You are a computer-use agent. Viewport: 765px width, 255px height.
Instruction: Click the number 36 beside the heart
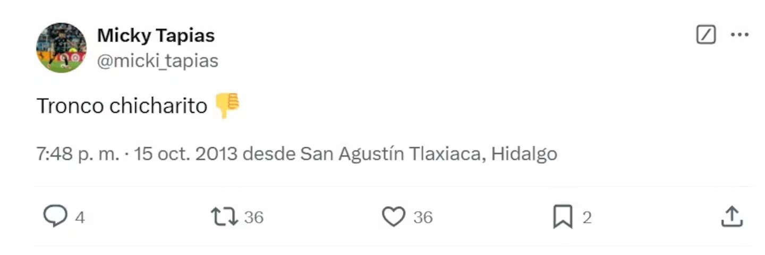coord(423,217)
